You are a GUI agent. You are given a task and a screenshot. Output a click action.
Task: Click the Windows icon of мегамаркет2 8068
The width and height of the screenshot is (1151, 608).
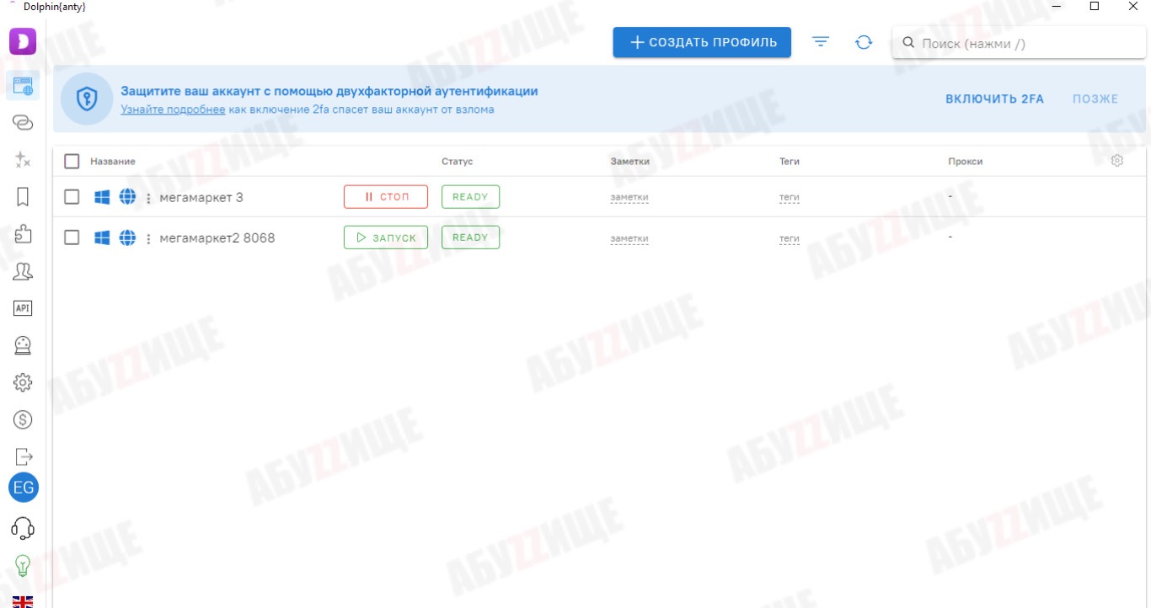tap(102, 237)
